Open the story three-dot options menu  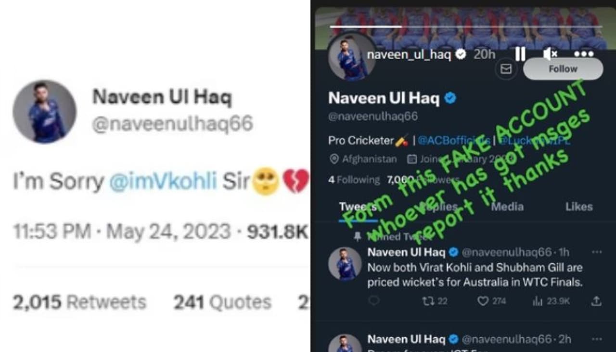pyautogui.click(x=584, y=54)
